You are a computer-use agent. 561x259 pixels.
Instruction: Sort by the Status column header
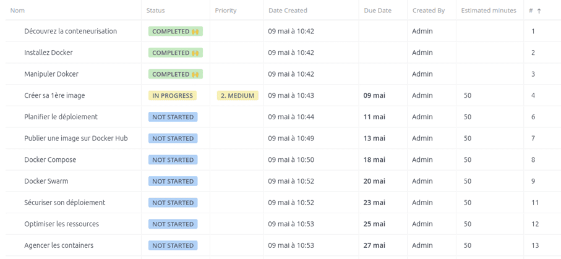pos(156,11)
